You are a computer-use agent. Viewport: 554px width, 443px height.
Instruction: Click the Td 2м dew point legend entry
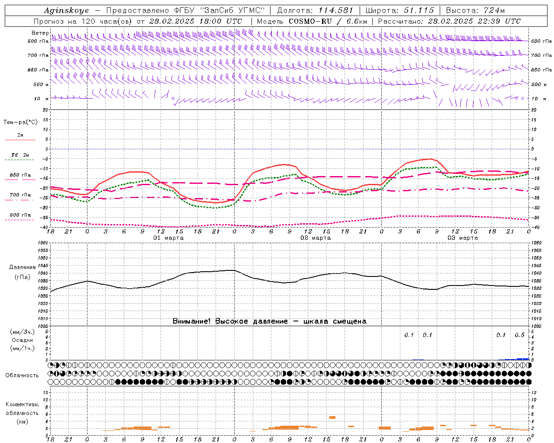tap(20, 155)
